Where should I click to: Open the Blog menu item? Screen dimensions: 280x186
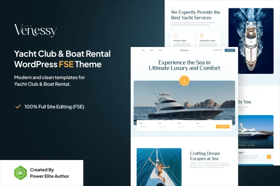pos(160,50)
